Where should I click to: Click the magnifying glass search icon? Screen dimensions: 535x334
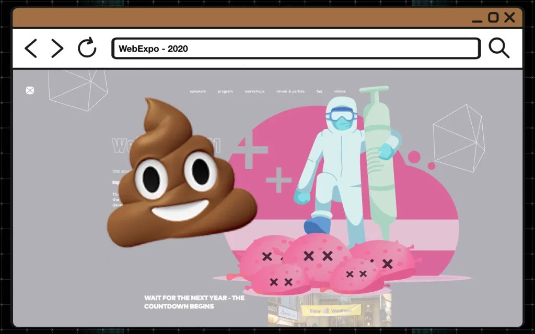(499, 48)
